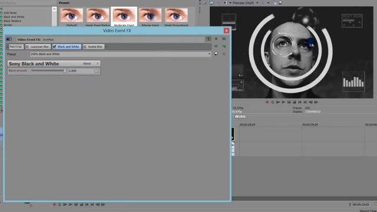
Task: Close the Video Event FX window
Action: coord(226,31)
